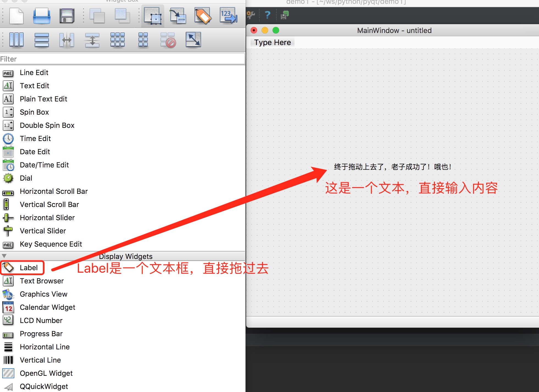Apply Lay Out Vertically icon
539x392 pixels.
pyautogui.click(x=41, y=40)
